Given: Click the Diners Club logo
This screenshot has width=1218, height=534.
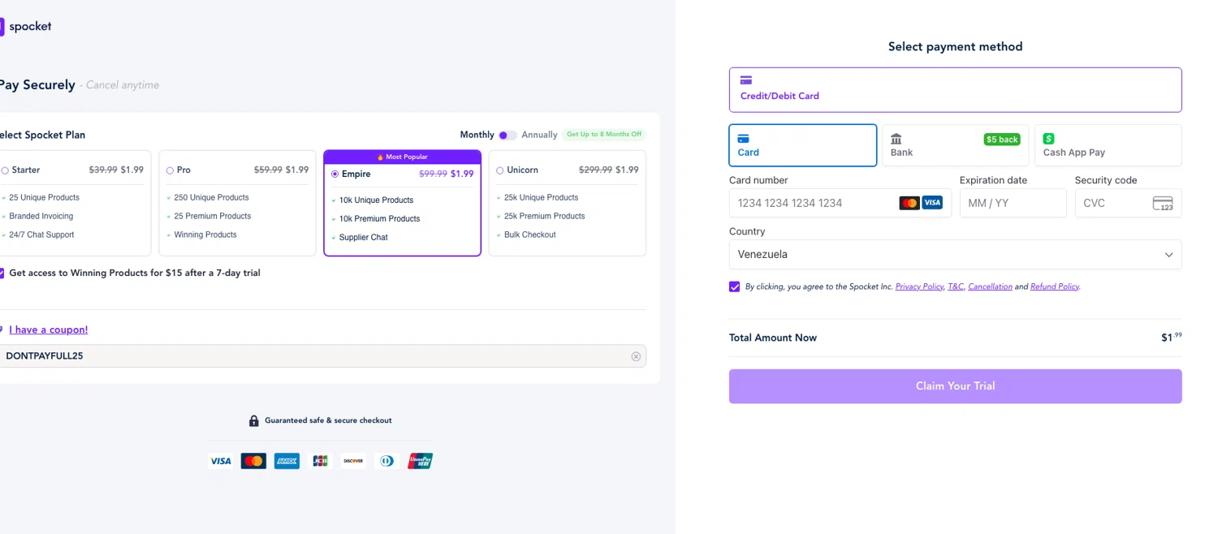Looking at the screenshot, I should 387,461.
